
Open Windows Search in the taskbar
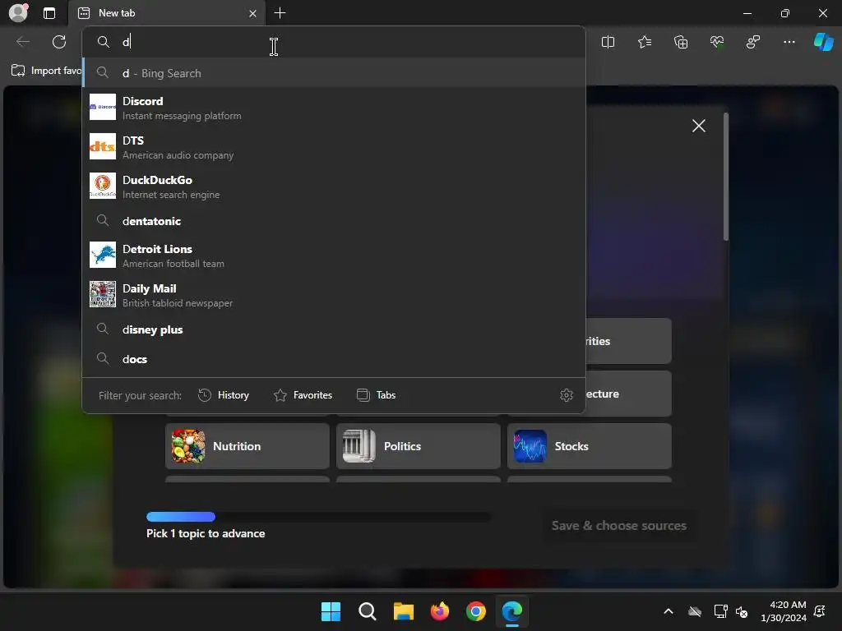[368, 611]
